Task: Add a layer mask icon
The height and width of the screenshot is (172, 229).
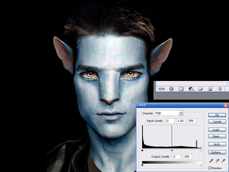Action: 181,89
